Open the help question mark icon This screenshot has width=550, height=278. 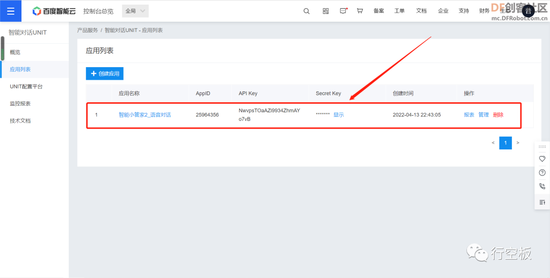[542, 173]
